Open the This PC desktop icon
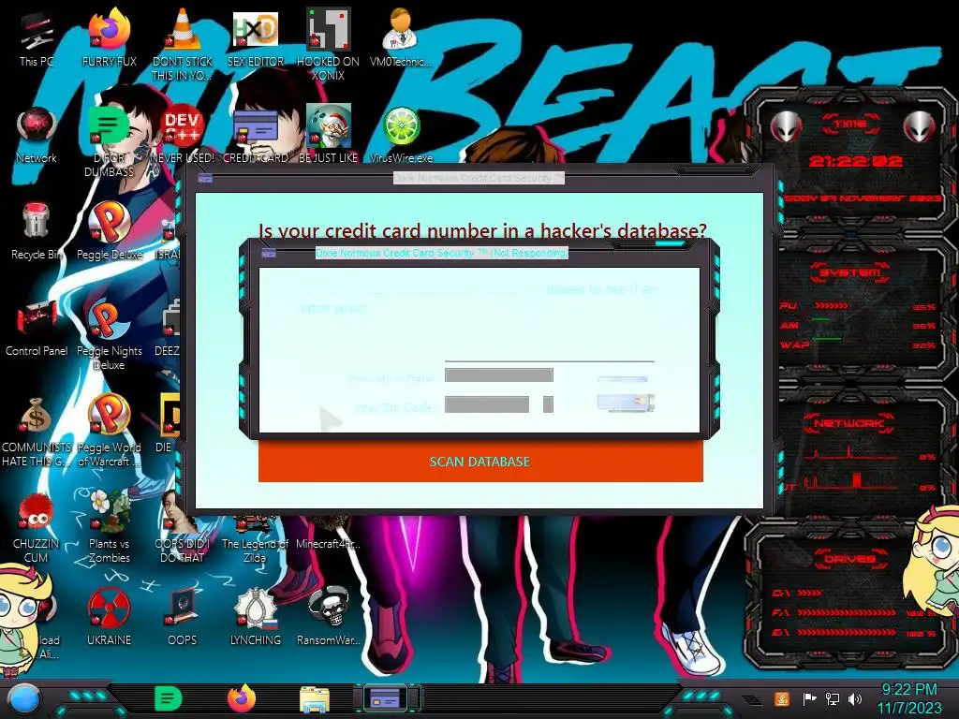Image resolution: width=959 pixels, height=719 pixels. tap(37, 31)
